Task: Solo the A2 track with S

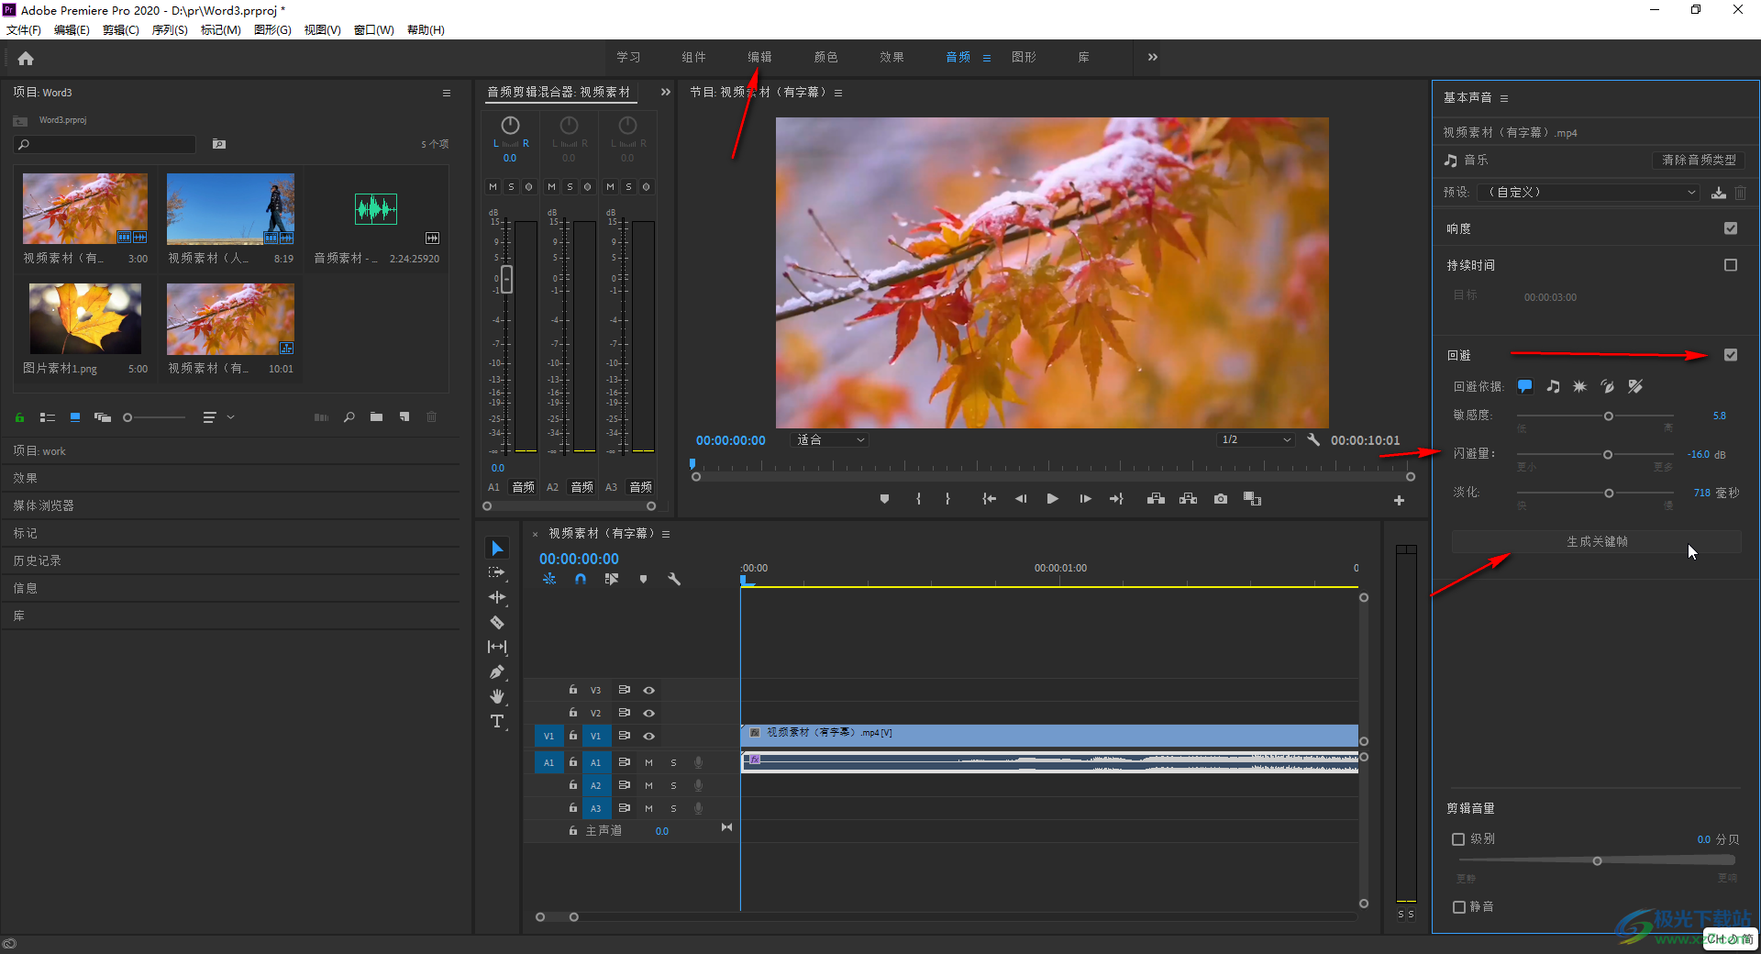Action: point(673,785)
